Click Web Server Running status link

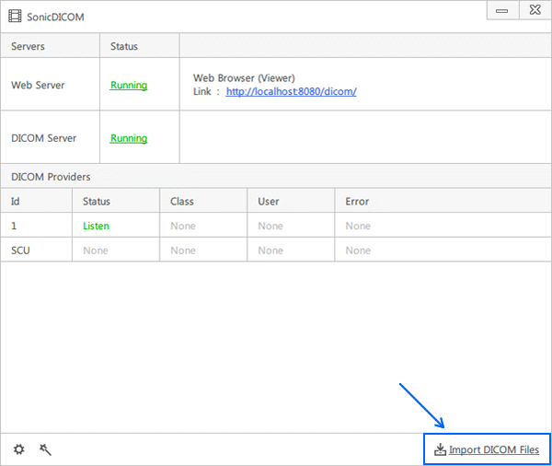[129, 86]
